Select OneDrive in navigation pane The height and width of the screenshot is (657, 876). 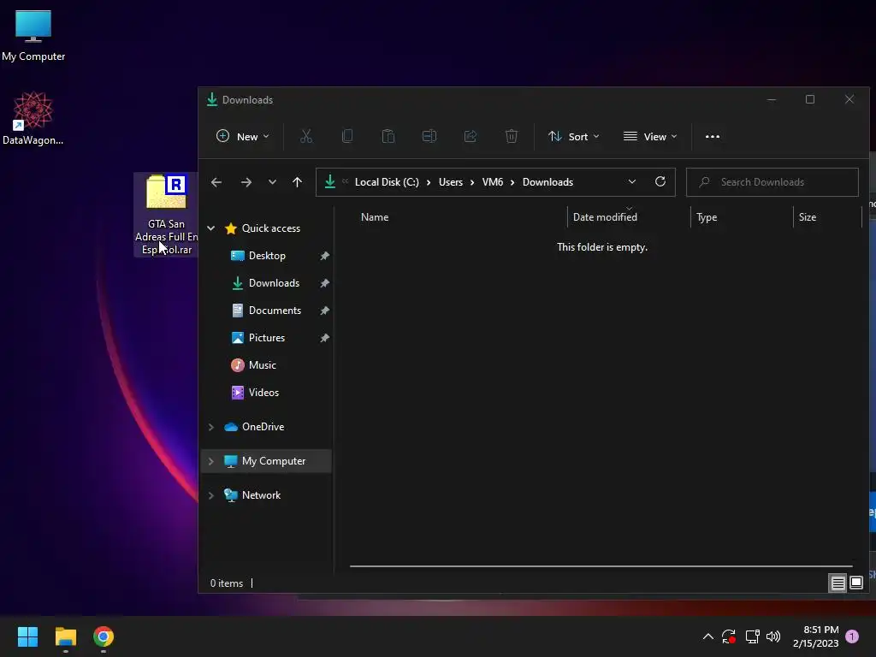pyautogui.click(x=263, y=427)
